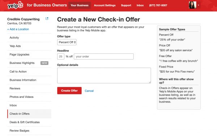217x136 pixels.
Task: Open Call to Action in the sidebar
Action: coord(29,71)
